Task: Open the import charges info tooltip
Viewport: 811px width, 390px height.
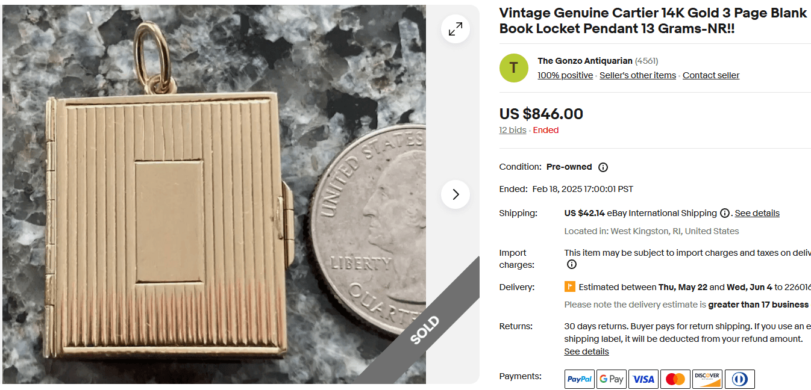Action: (571, 264)
